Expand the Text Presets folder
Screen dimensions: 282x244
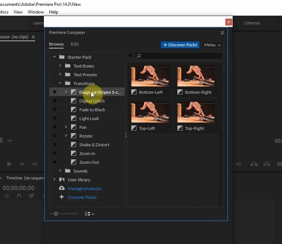[60, 74]
